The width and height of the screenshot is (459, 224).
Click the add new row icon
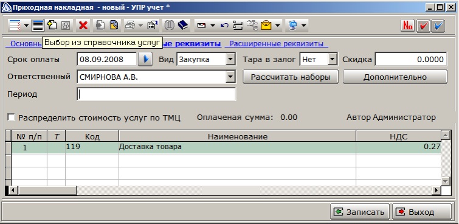(52, 25)
